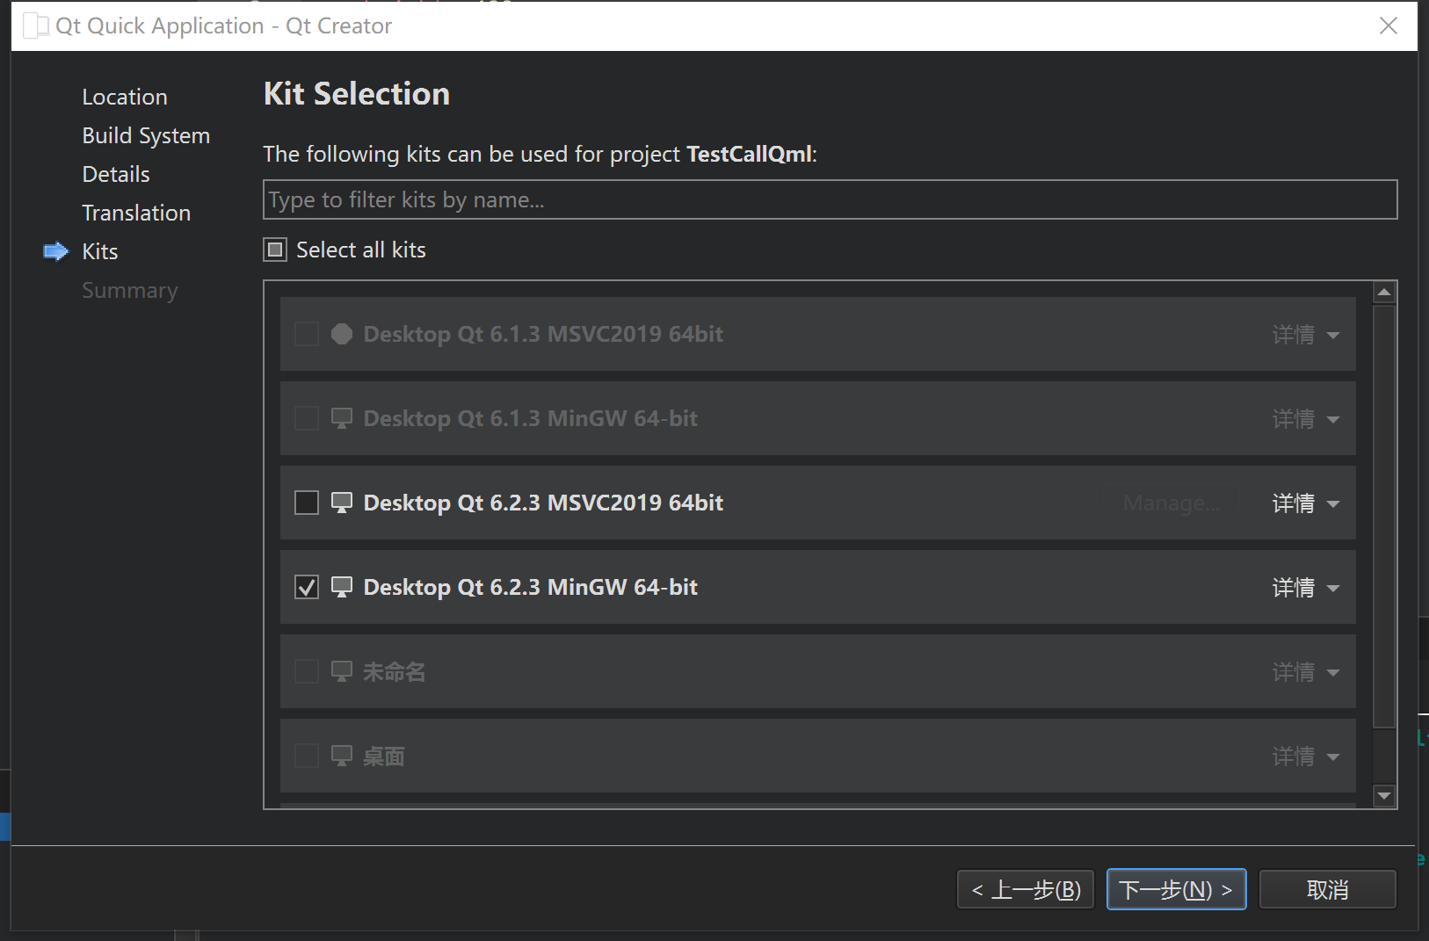Click the kit filter input field
The width and height of the screenshot is (1429, 941).
click(830, 199)
